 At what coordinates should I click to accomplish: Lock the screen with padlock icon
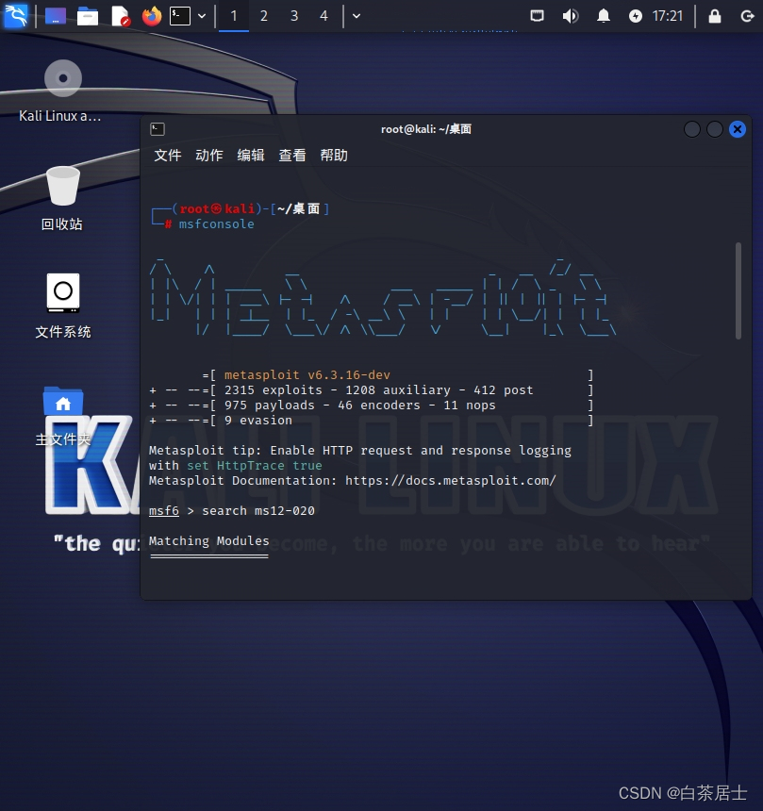(714, 16)
